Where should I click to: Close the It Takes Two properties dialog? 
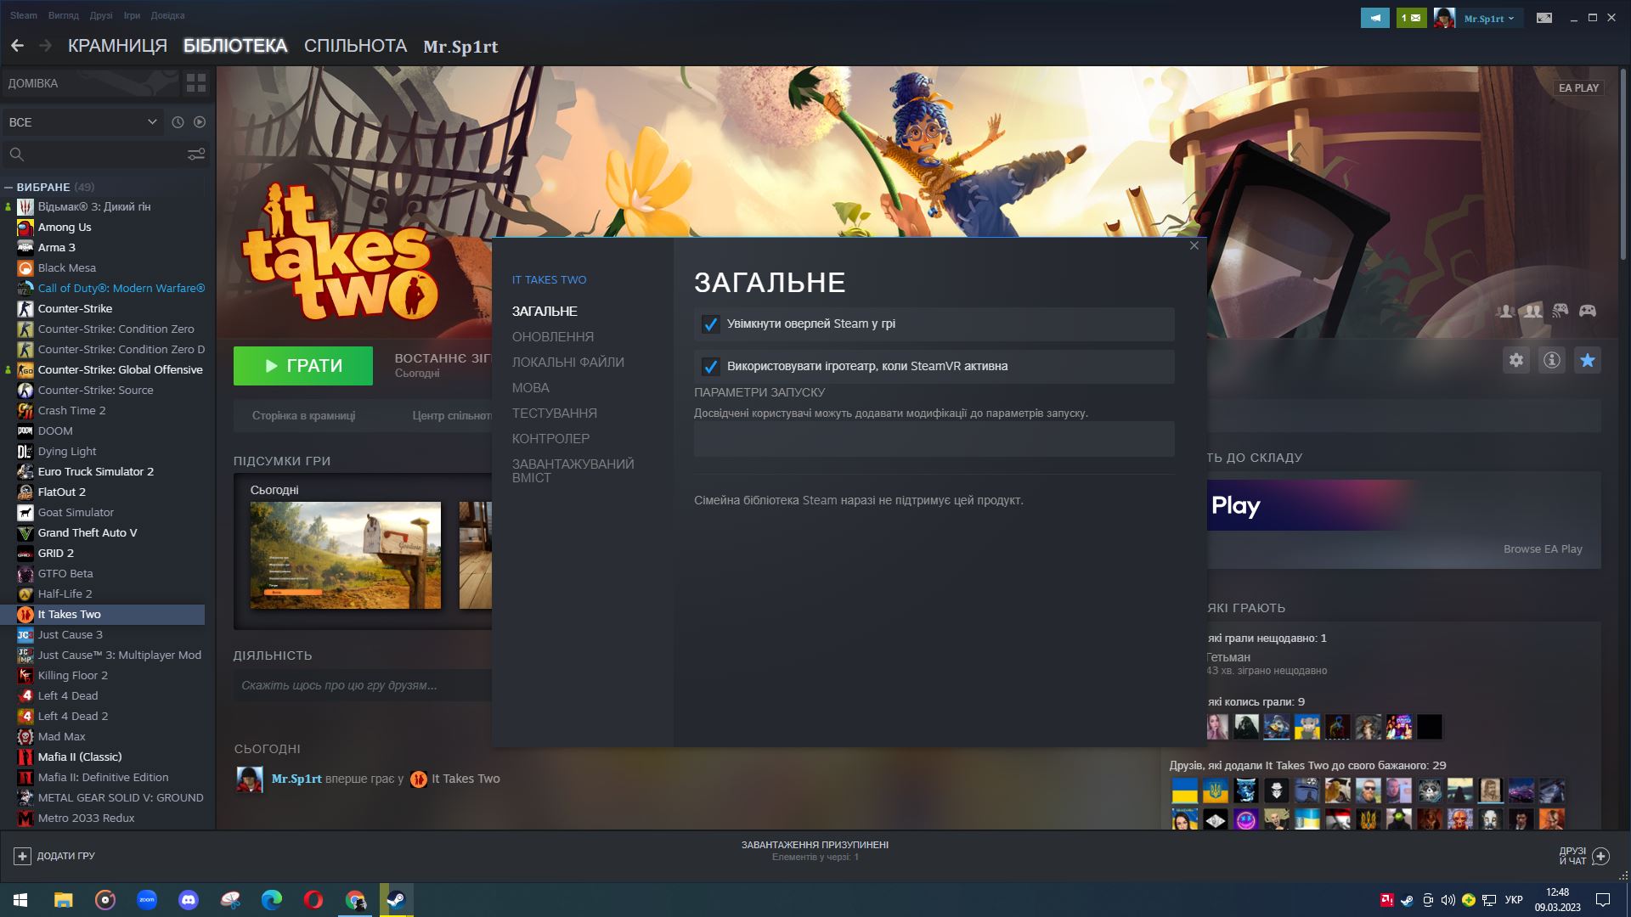(x=1194, y=245)
